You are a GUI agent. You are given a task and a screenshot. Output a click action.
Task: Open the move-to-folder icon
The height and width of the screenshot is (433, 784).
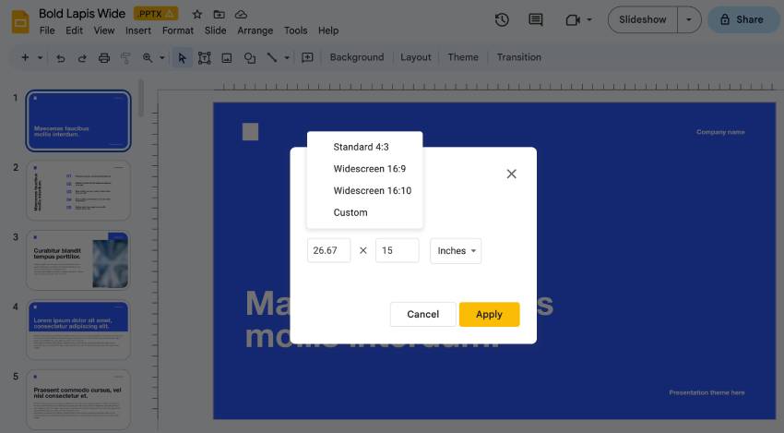tap(219, 14)
